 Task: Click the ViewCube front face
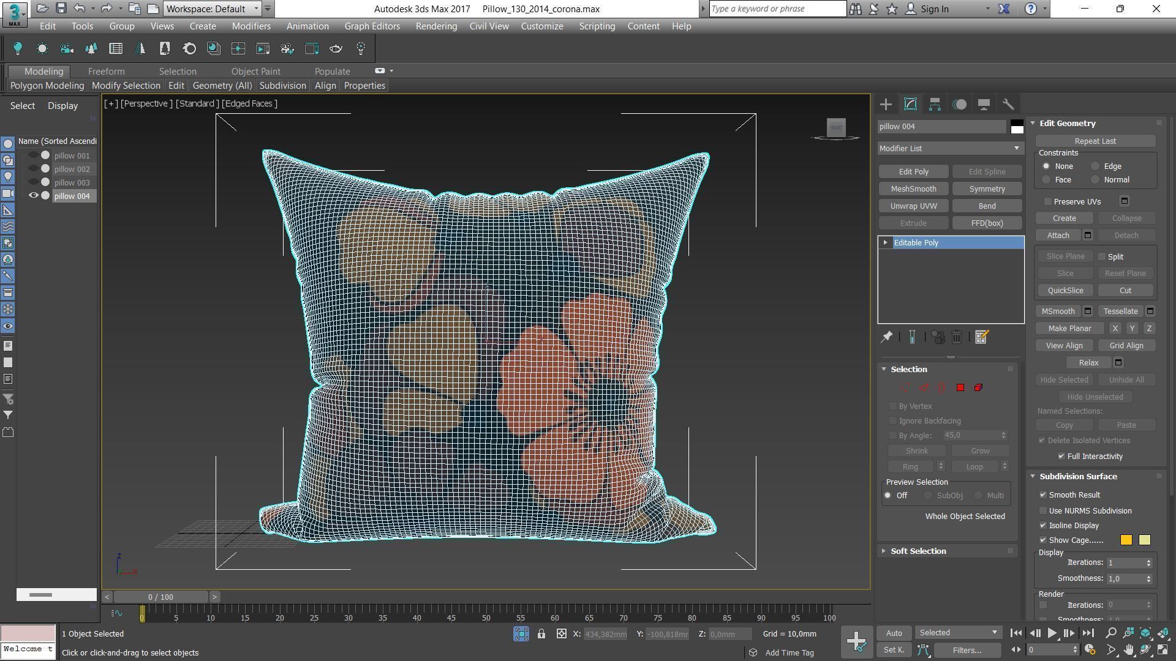tap(836, 127)
